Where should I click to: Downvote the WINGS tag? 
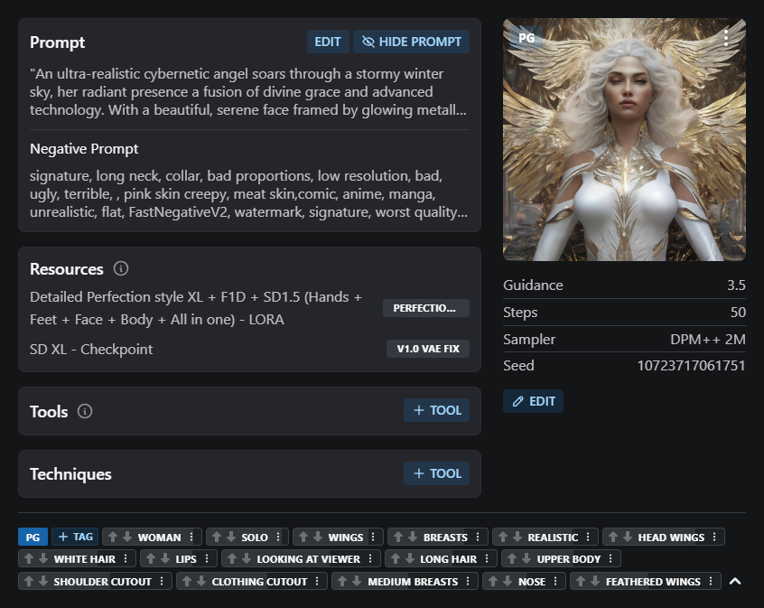[318, 537]
